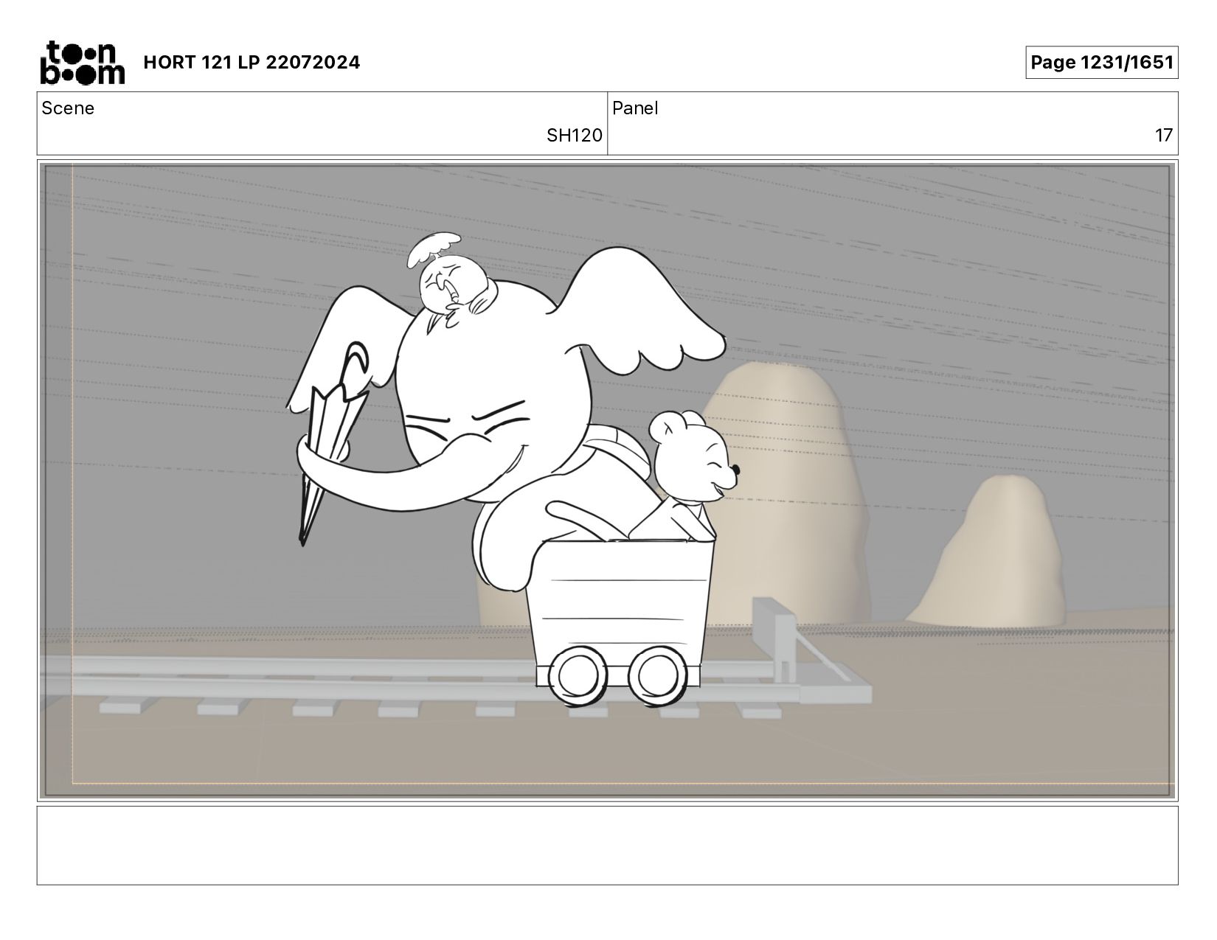Select the panel number 17
The height and width of the screenshot is (940, 1217).
(x=1163, y=136)
